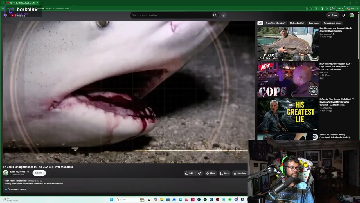Screen dimensions: 360x203
Task: Click the YouTube Premium logo
Action: 18,15
